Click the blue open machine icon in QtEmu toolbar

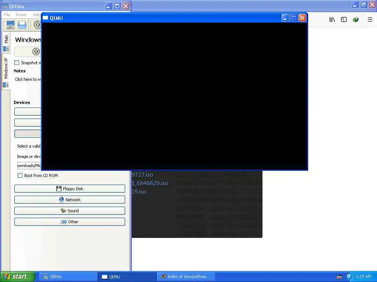22,25
